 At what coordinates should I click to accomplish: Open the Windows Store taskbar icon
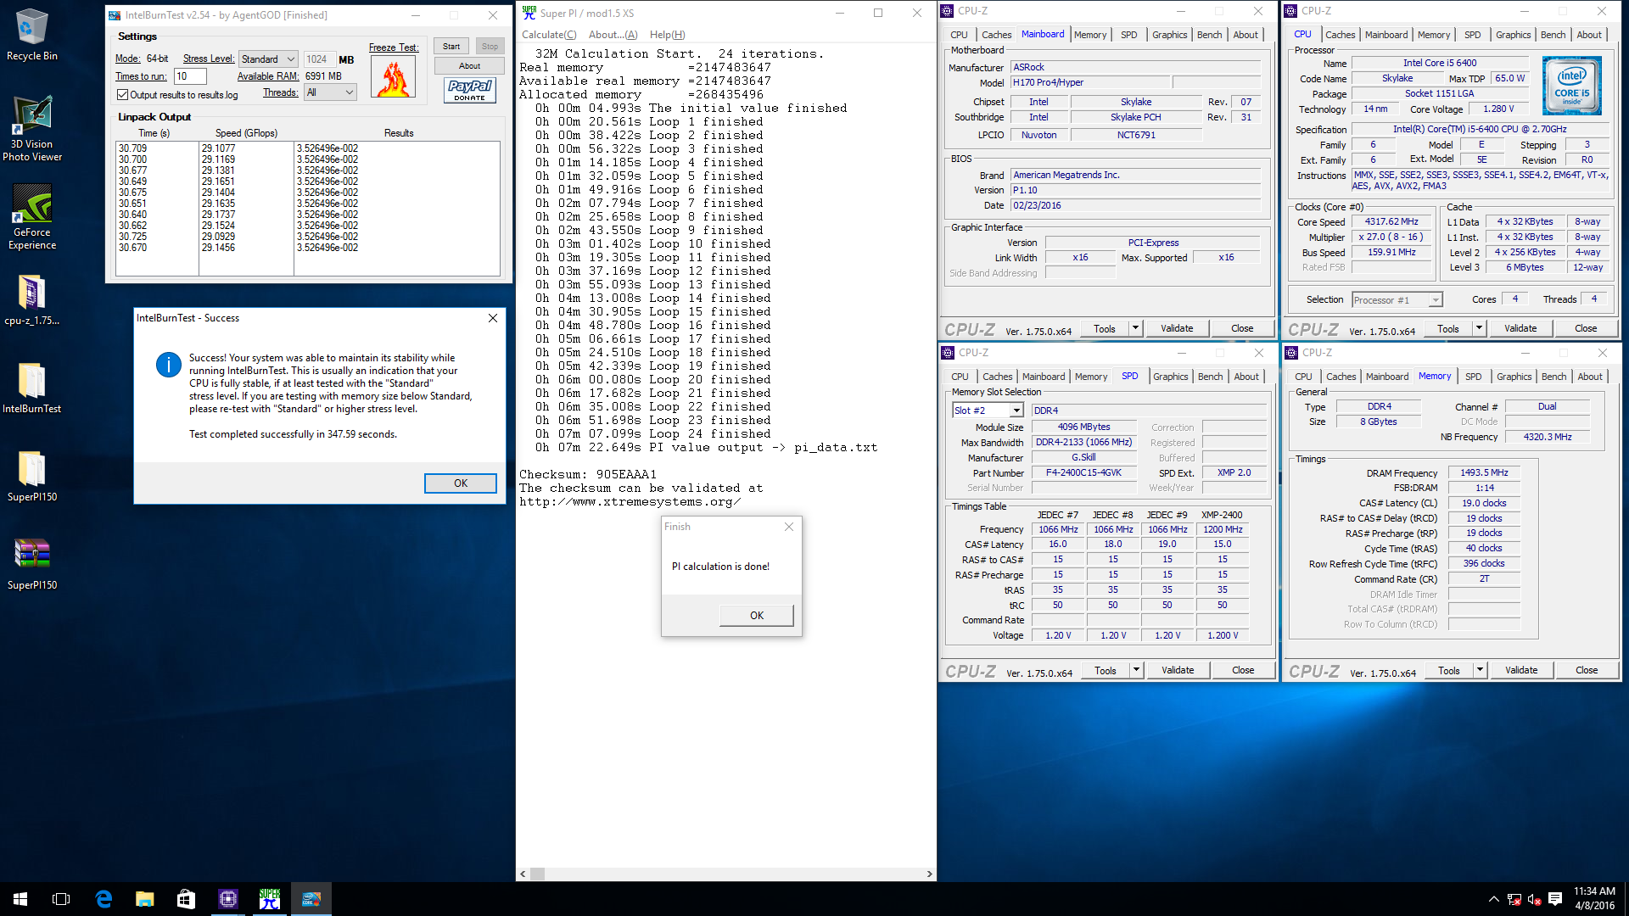[186, 899]
